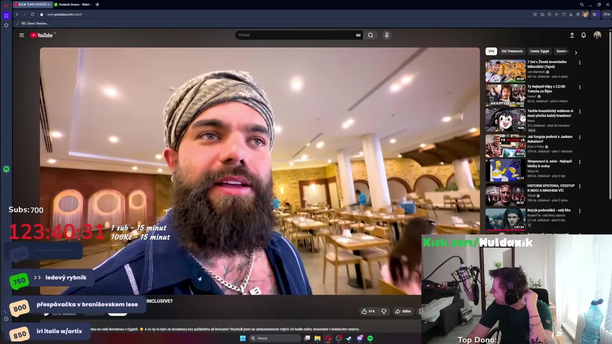
Task: Open the Opera AI assistant button
Action: tap(607, 14)
